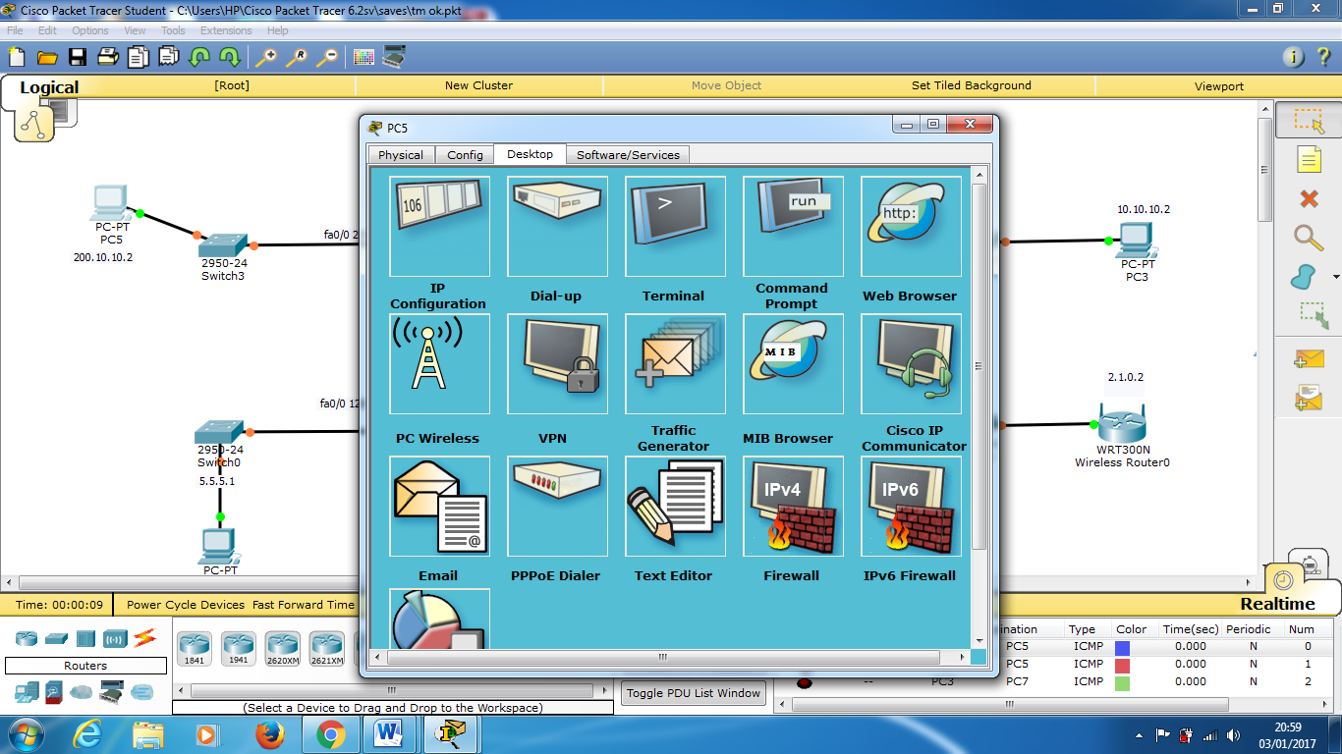Click Fast Forward Time
The width and height of the screenshot is (1342, 754).
(303, 605)
